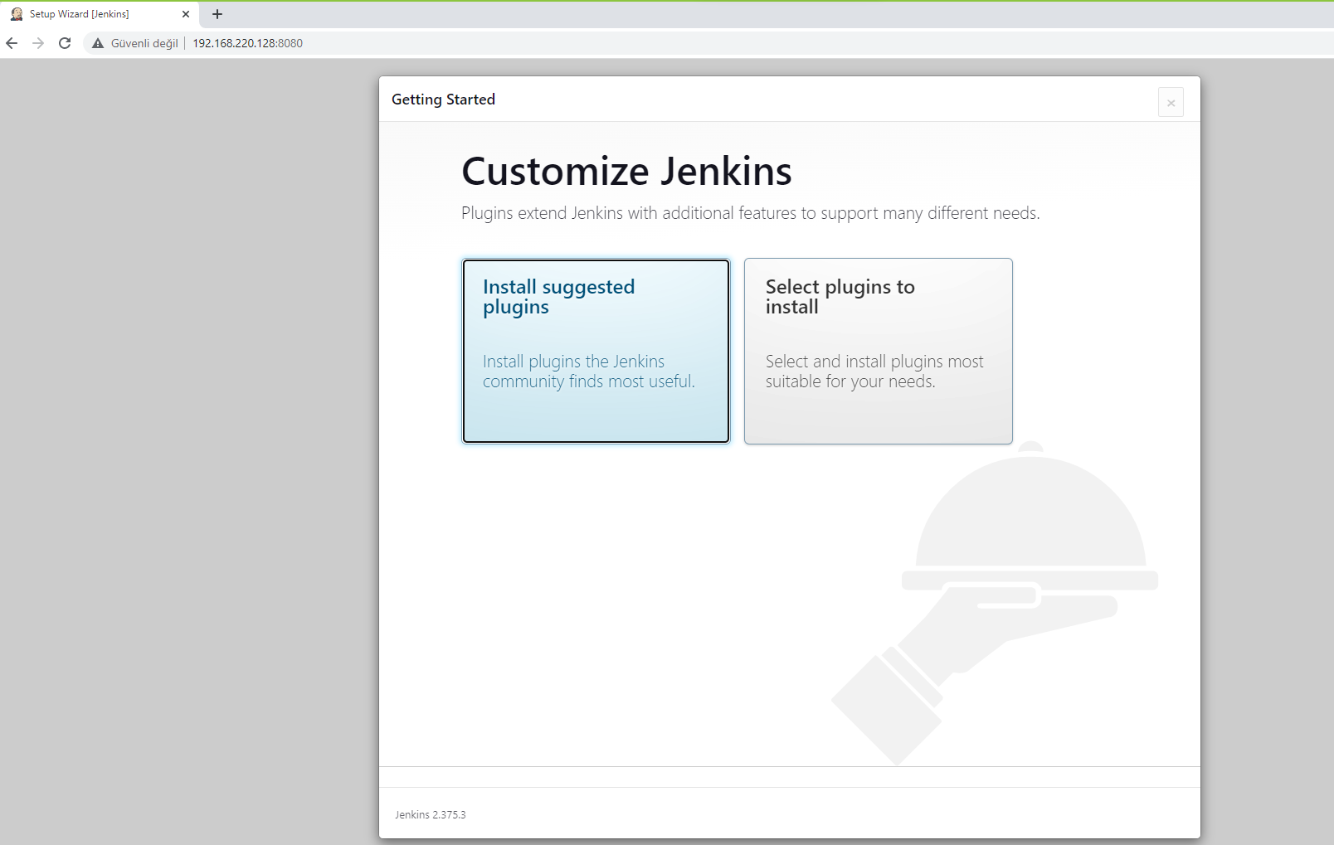This screenshot has height=845, width=1334.
Task: Go forward to the next page
Action: tap(38, 43)
